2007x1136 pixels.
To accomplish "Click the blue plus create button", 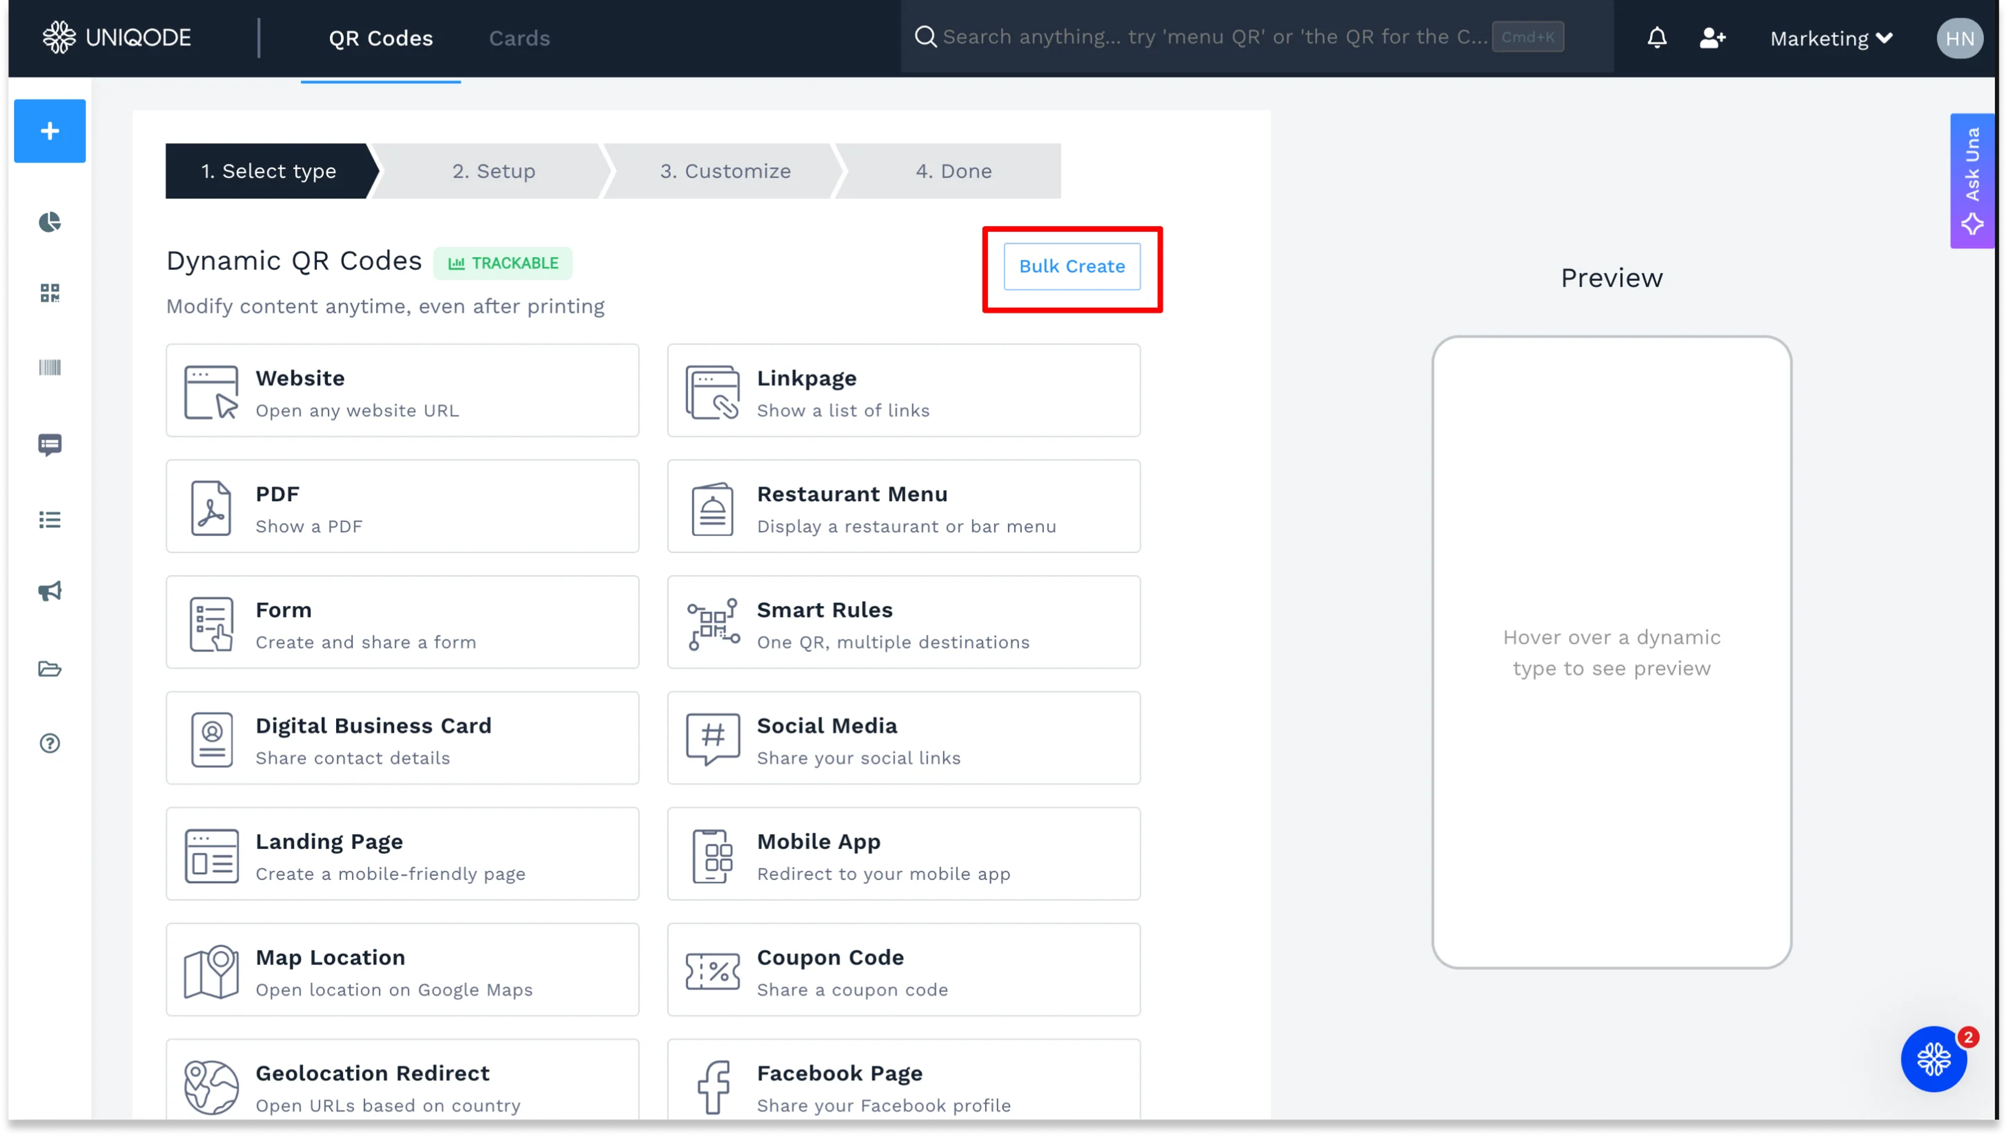I will pos(50,130).
